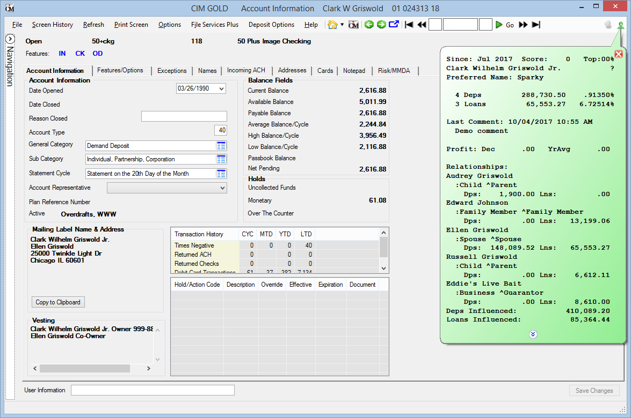Image resolution: width=631 pixels, height=418 pixels.
Task: Open Account Representative dropdown
Action: pos(222,188)
